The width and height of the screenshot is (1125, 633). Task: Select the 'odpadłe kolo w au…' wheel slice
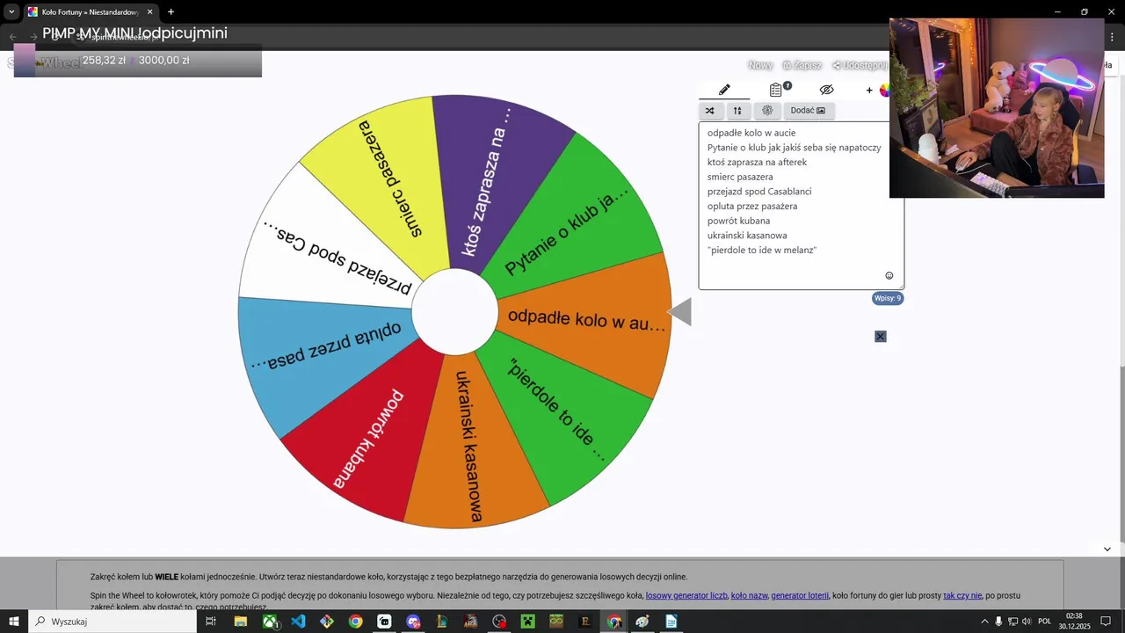[x=586, y=319]
